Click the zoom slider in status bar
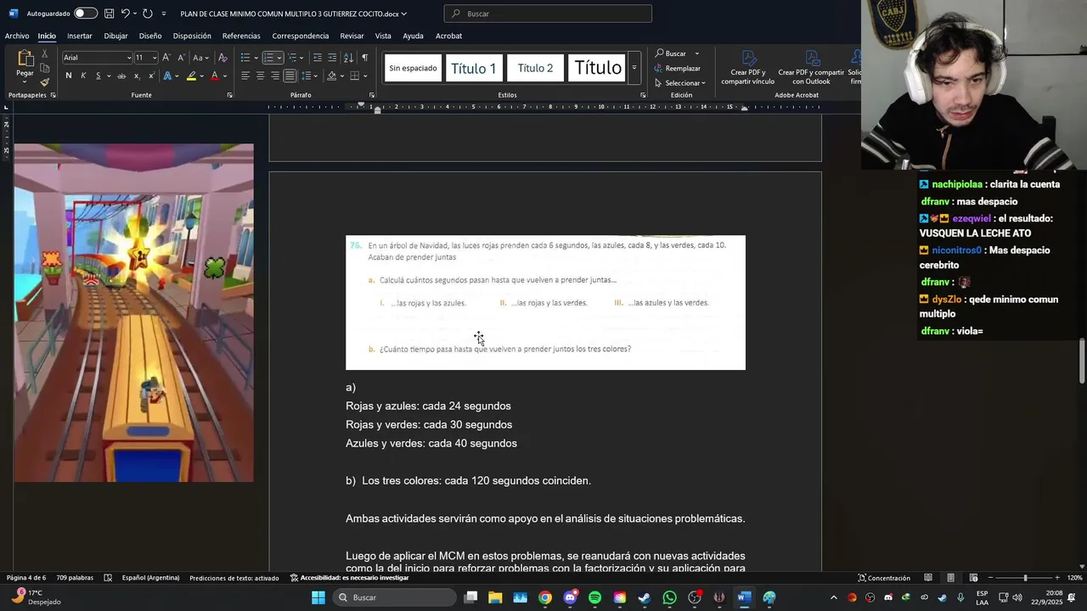This screenshot has width=1087, height=611. pos(1025,578)
